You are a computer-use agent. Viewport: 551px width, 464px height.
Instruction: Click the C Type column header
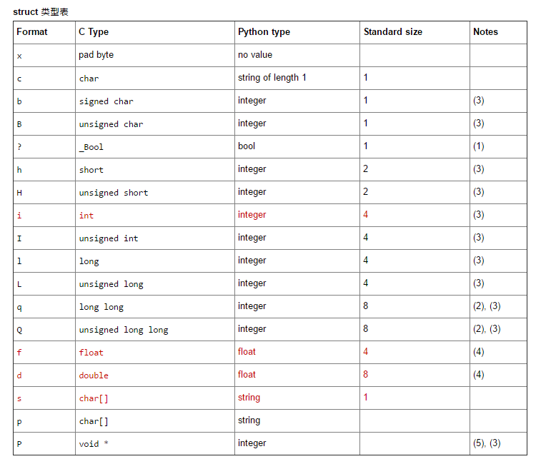click(94, 32)
